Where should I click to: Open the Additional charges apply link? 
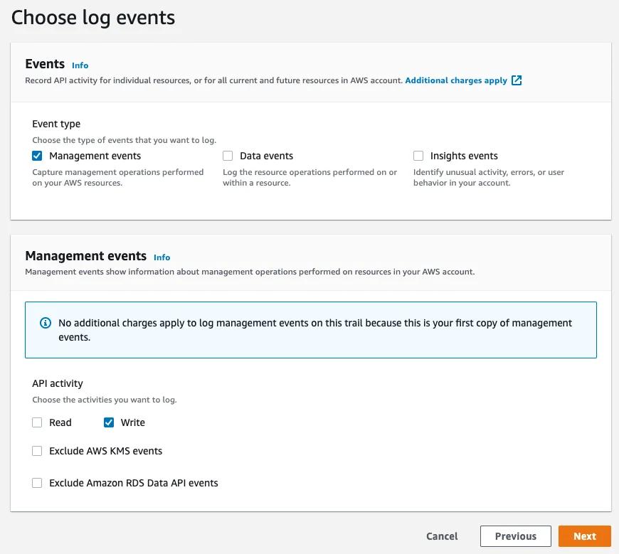coord(456,80)
